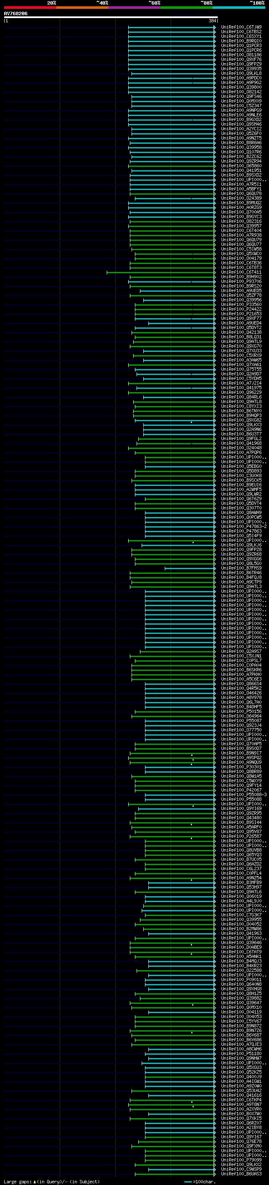Click the UniRef100_B9MUQ2 label
This screenshot has height=1185, width=269.
241,203
